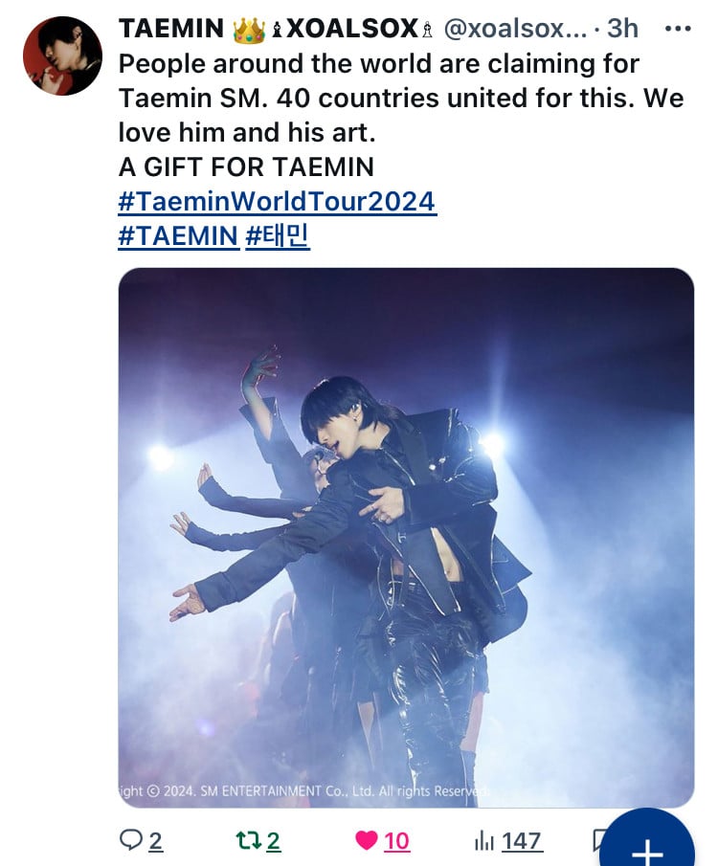Click the view count 147
Viewport: 718px width, 866px height.
[x=522, y=841]
